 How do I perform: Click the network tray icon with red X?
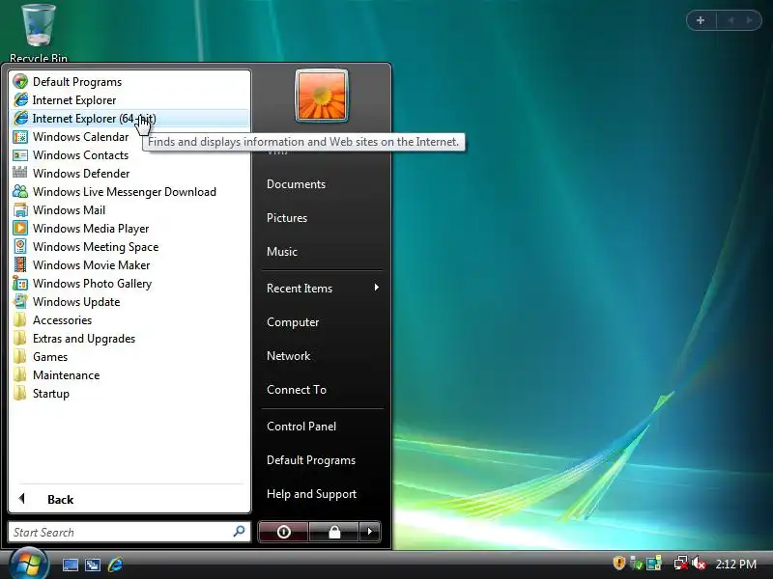(681, 563)
